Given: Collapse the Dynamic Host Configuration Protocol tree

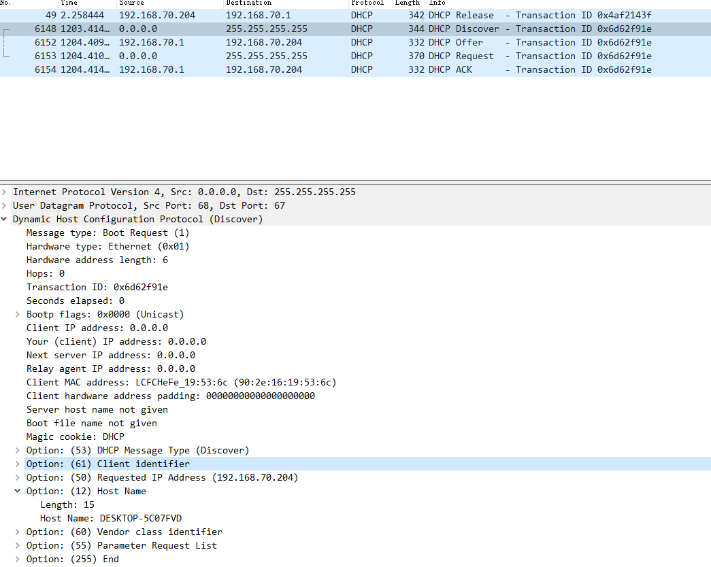Looking at the screenshot, I should (5, 220).
